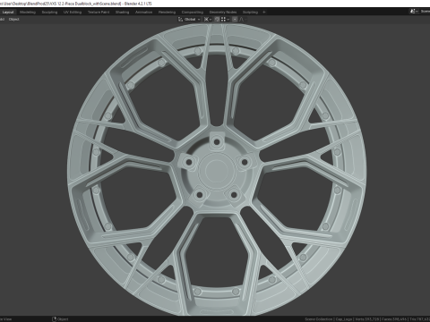The image size is (430, 322).
Task: Click the Faces count in status bar
Action: (x=394, y=319)
